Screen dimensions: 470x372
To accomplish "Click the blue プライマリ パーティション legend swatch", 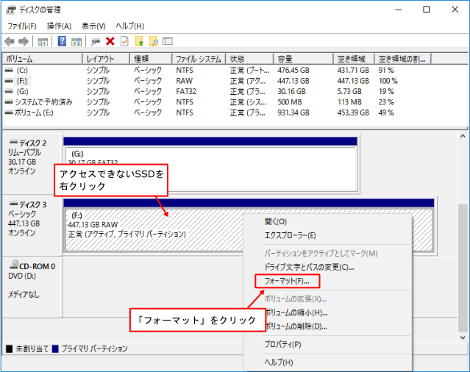I will (x=55, y=348).
